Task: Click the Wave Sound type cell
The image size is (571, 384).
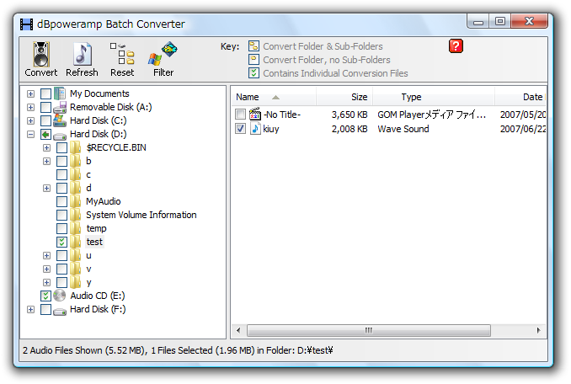Action: click(403, 129)
